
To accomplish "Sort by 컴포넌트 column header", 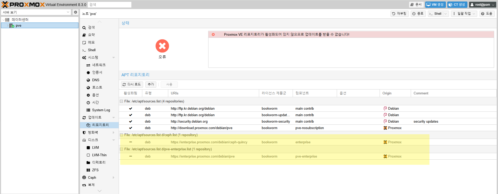I will [315, 93].
